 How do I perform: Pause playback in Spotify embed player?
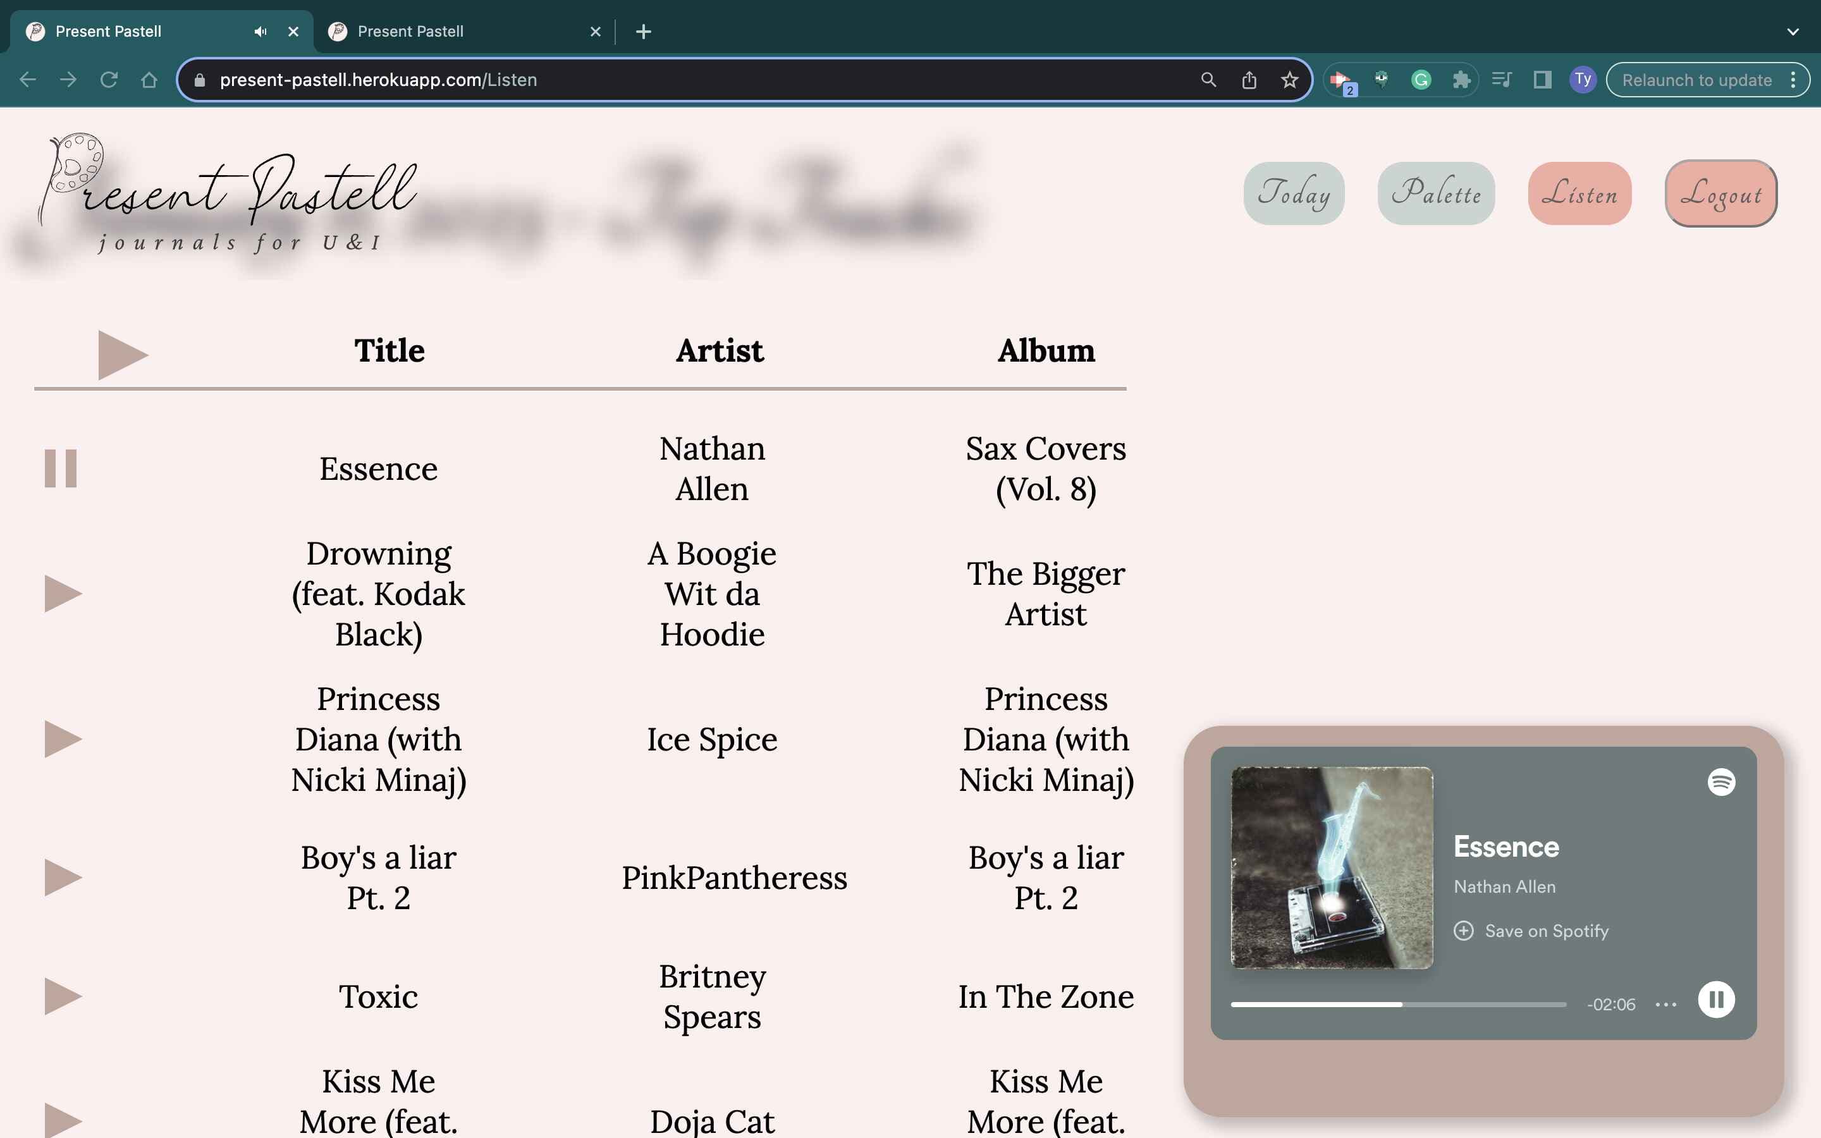[x=1715, y=1000]
